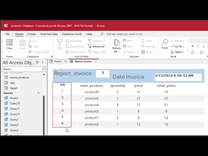The height and width of the screenshot is (156, 208).
Task: Open the All Access Objects menu arrow
Action: pyautogui.click(x=37, y=62)
